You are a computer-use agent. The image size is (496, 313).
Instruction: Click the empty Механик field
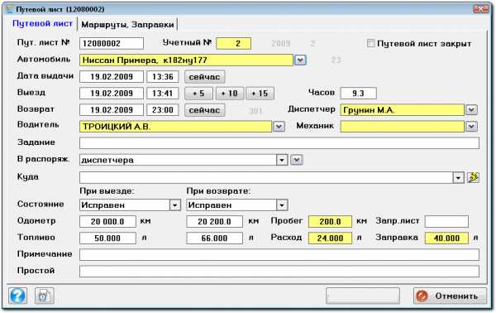pyautogui.click(x=403, y=127)
